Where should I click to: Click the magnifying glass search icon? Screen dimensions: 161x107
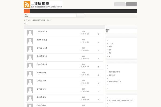26,16
